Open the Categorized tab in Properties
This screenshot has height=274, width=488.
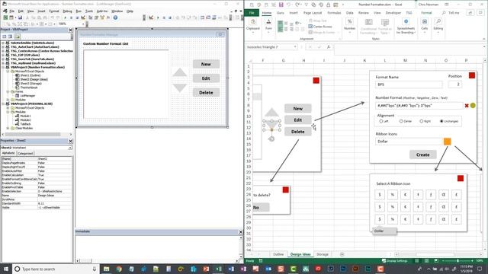[25, 153]
